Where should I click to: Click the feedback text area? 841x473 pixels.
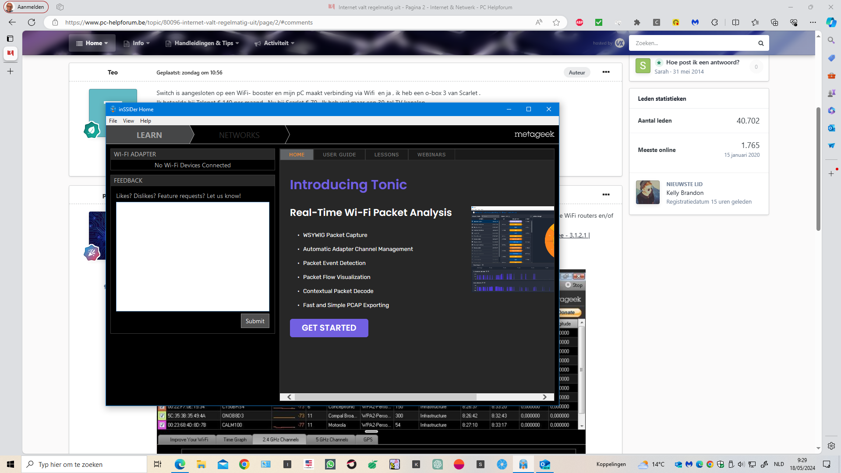[x=193, y=256]
